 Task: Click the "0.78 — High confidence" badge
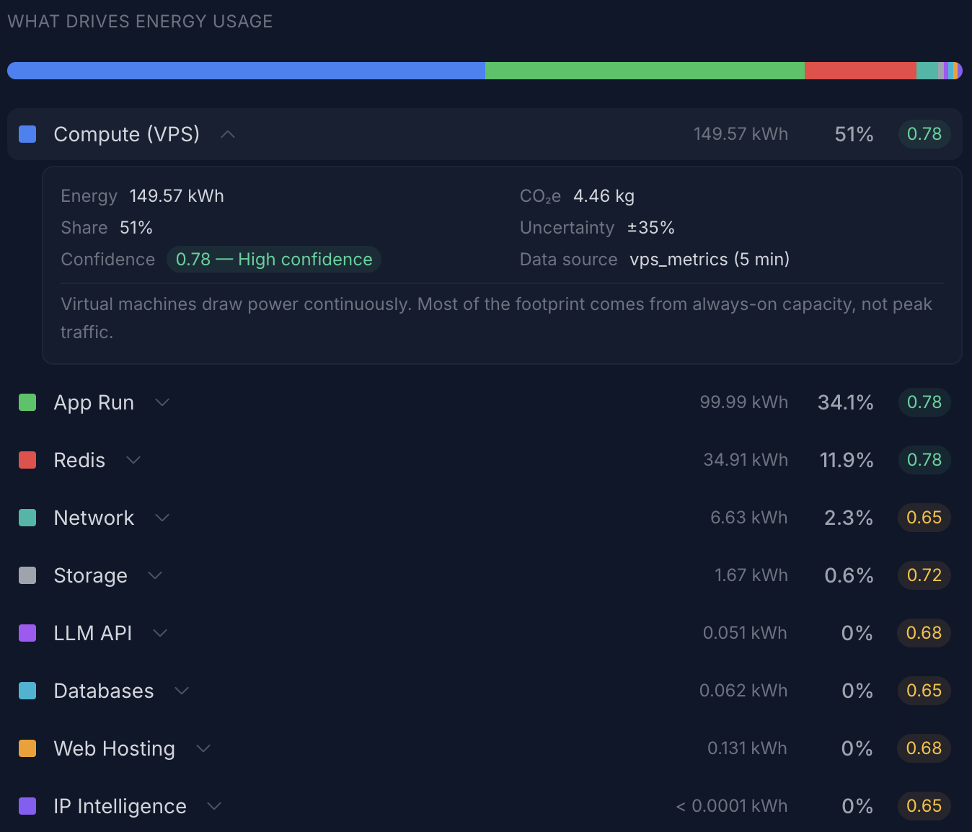274,260
